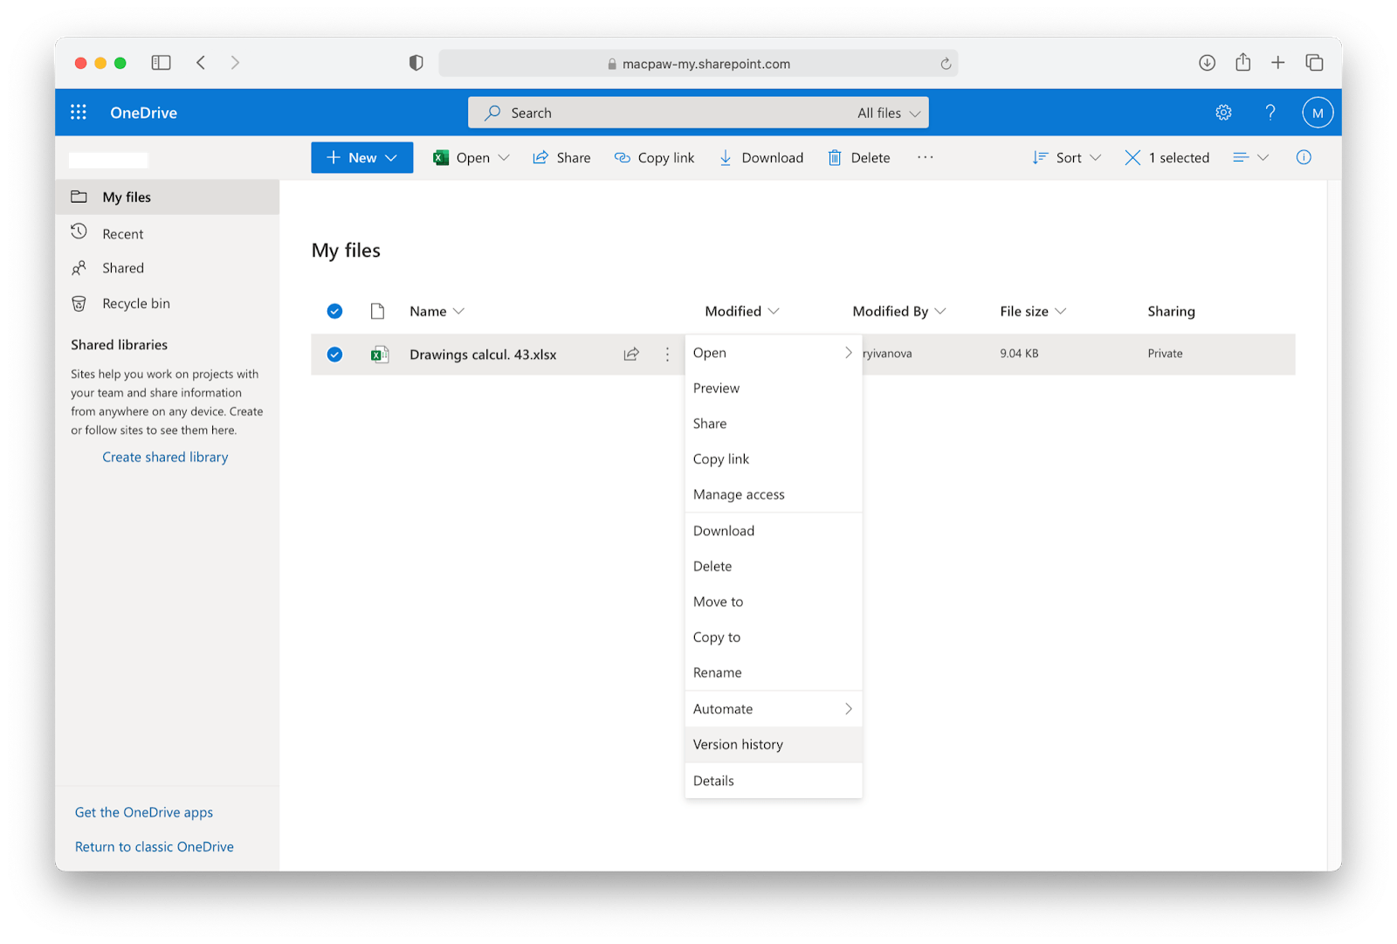Go back in Safari

click(x=201, y=62)
